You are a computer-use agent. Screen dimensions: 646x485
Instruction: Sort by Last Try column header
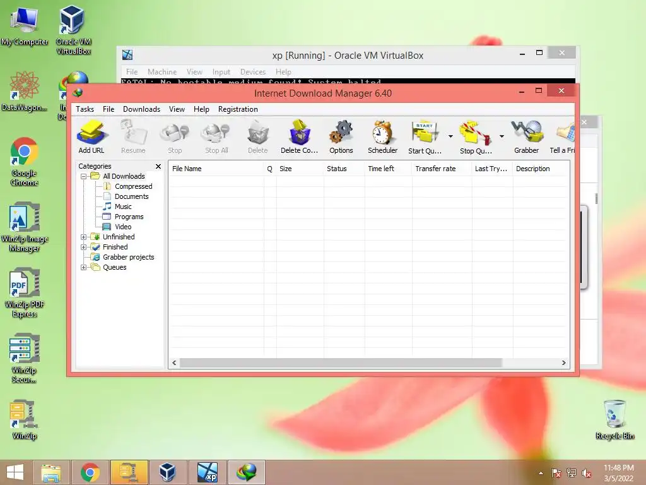coord(492,169)
